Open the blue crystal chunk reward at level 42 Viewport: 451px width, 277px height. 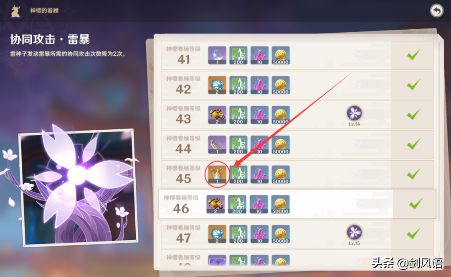[217, 85]
